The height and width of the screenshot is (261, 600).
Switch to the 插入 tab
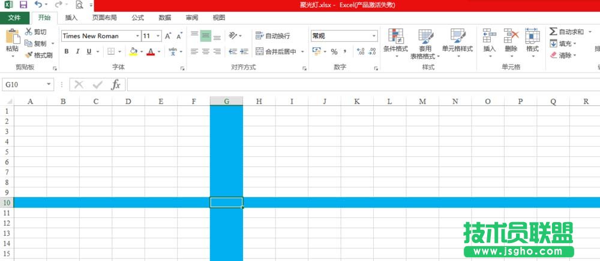pos(71,17)
